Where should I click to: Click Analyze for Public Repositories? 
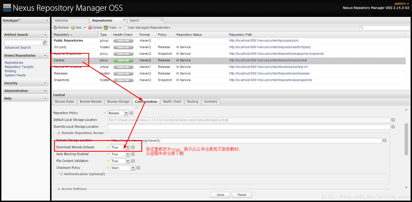pos(123,41)
